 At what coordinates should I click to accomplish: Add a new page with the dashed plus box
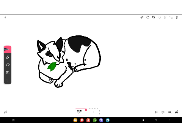(x=94, y=112)
